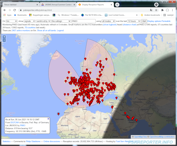Open the signals type dropdown
The height and width of the screenshot is (146, 177).
pyautogui.click(x=30, y=21)
